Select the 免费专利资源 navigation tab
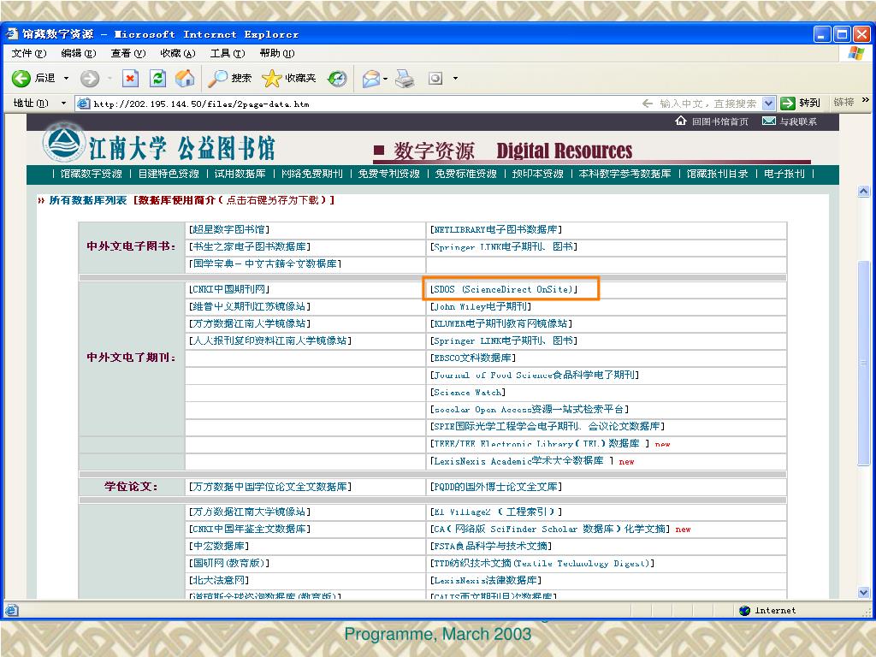The height and width of the screenshot is (657, 876). coord(389,174)
